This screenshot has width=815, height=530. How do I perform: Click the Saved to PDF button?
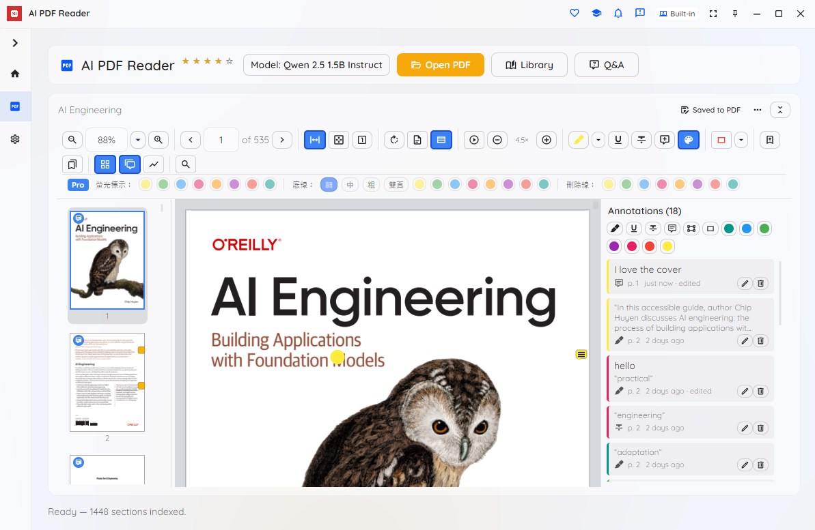pyautogui.click(x=710, y=110)
